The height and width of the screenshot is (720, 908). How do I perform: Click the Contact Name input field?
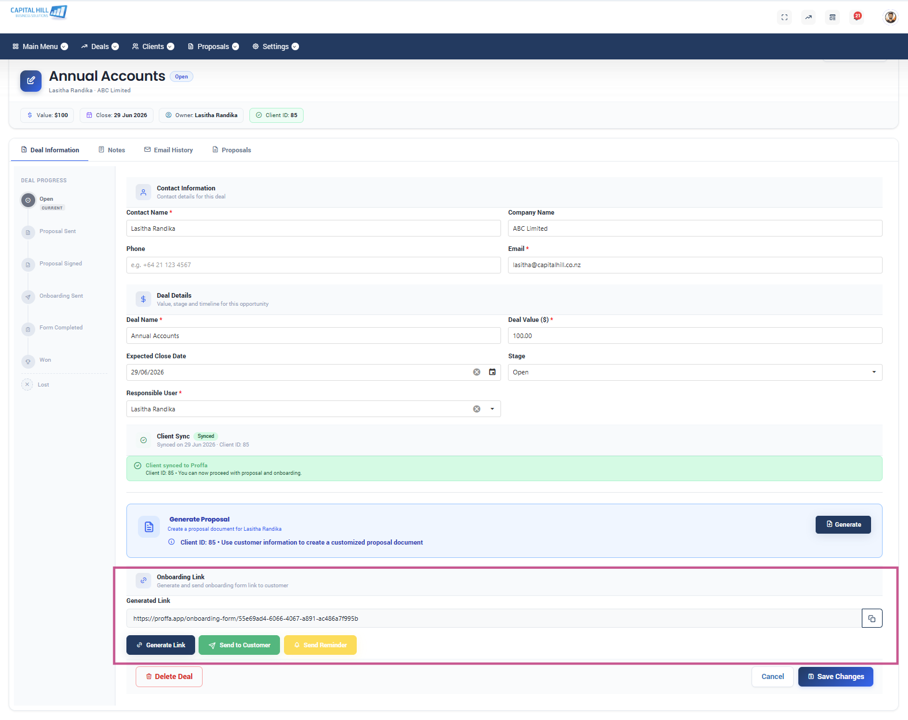click(313, 228)
